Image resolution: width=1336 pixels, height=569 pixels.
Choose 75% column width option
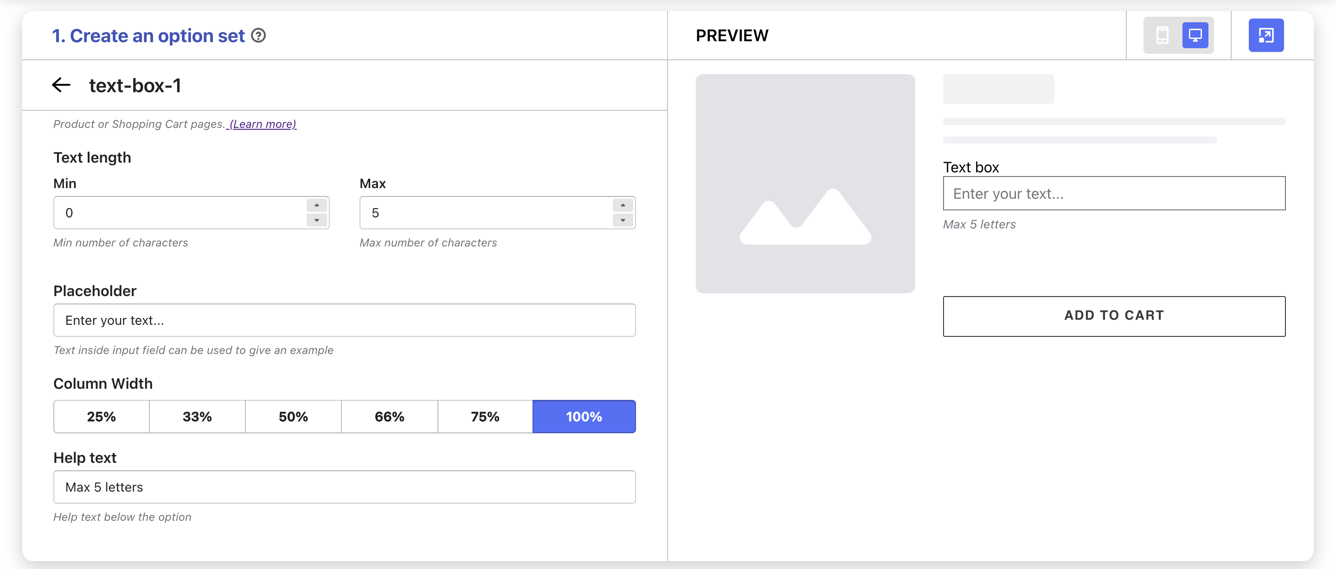click(x=485, y=417)
